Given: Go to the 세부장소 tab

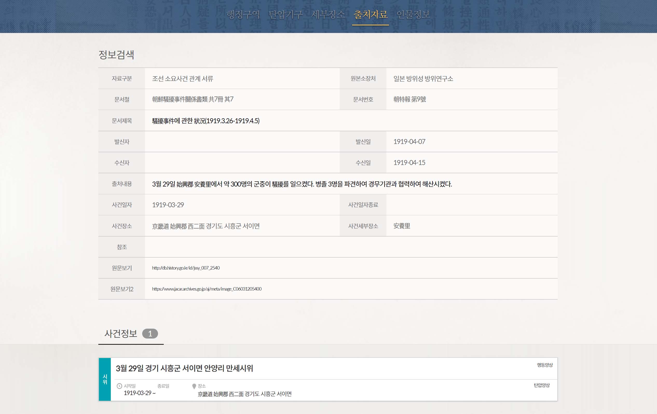Looking at the screenshot, I should [x=328, y=14].
